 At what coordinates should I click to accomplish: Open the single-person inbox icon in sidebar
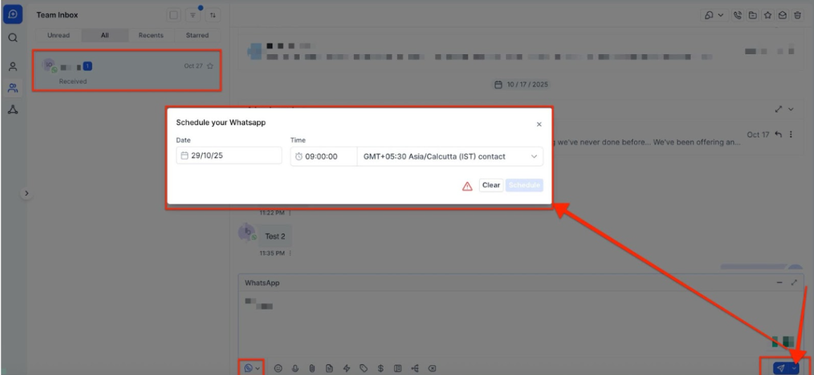click(13, 67)
